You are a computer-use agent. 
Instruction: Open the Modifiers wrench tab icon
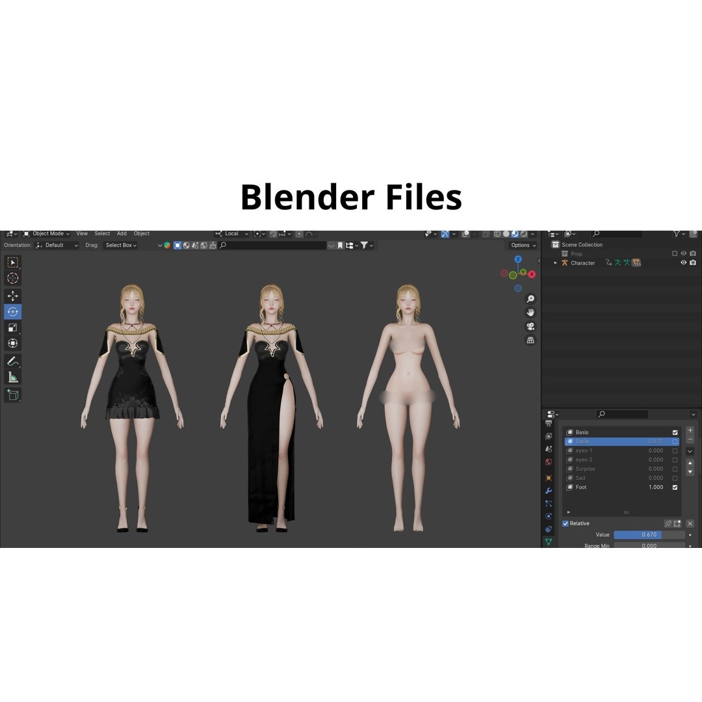[x=549, y=491]
